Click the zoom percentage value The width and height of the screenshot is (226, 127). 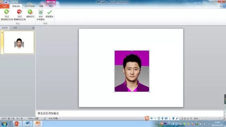(x=196, y=119)
